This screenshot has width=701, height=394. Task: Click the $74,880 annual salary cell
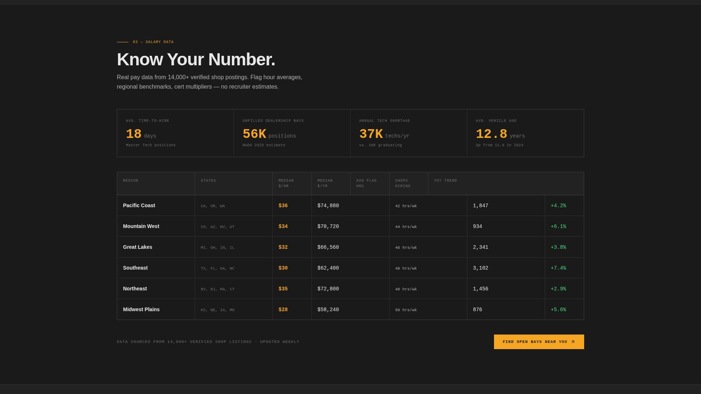tap(350, 205)
